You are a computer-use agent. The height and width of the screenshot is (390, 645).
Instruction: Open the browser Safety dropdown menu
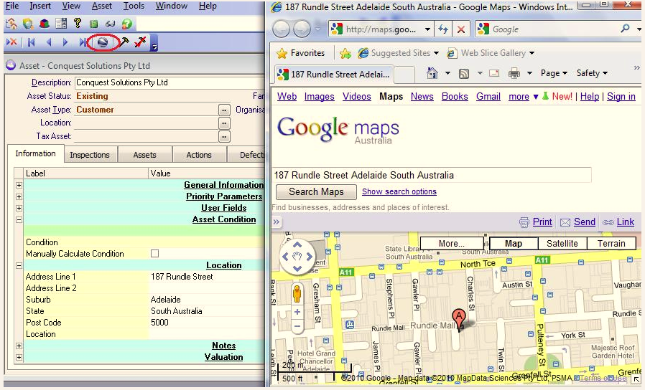pos(592,73)
